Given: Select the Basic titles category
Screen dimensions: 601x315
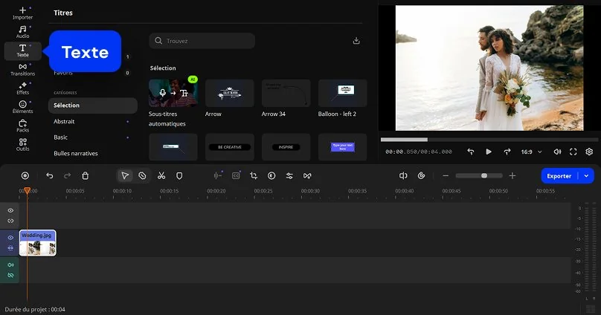Looking at the screenshot, I should point(61,137).
